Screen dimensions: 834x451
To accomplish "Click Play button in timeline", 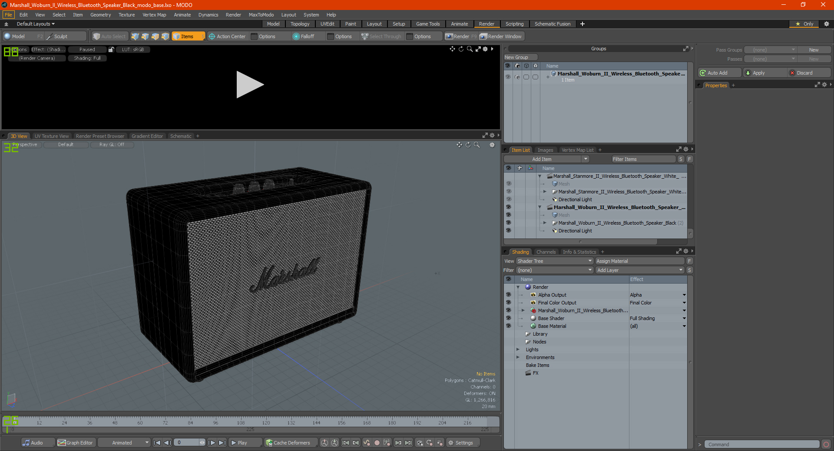I will [245, 443].
